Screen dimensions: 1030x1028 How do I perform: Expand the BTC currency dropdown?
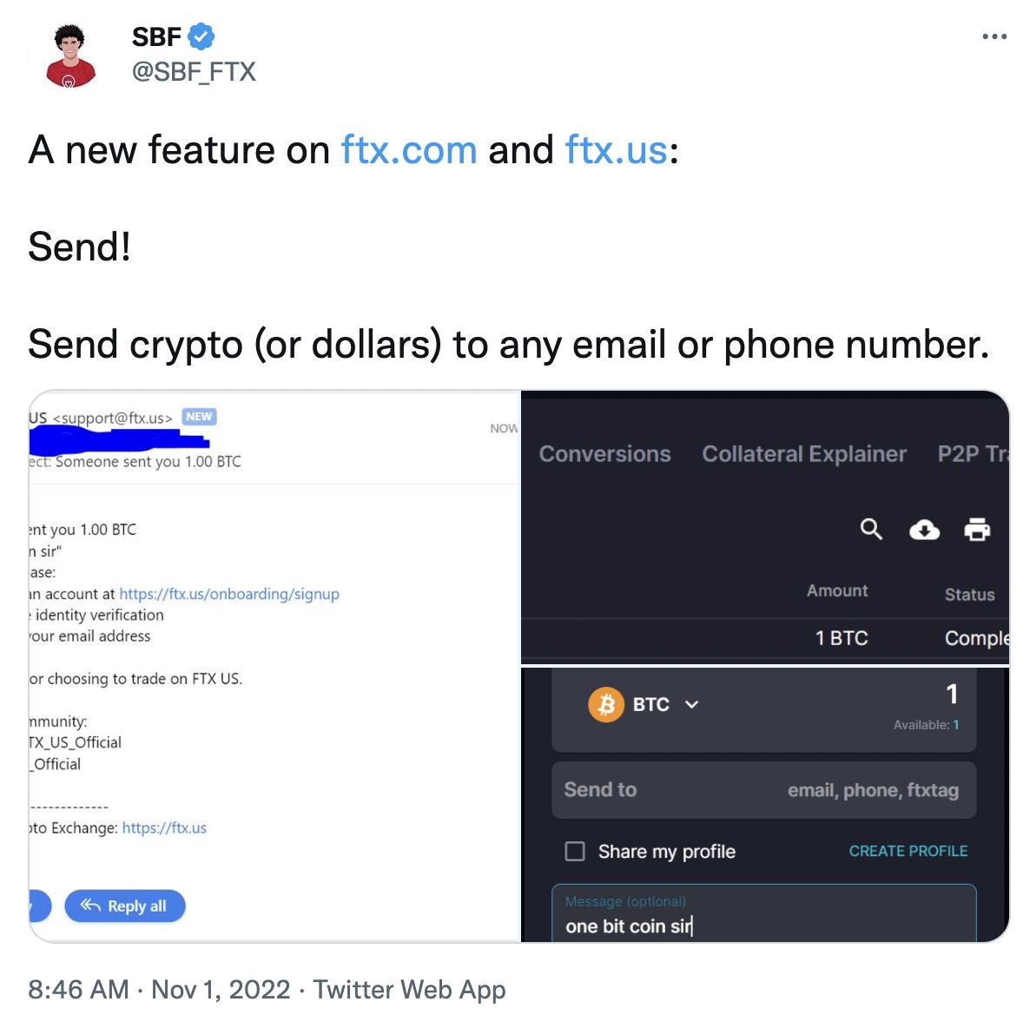691,704
